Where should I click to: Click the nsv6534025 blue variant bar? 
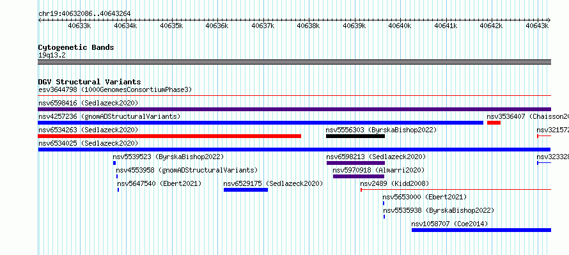click(294, 150)
